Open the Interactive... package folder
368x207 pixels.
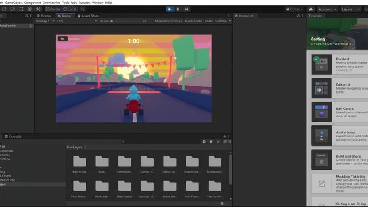click(192, 164)
